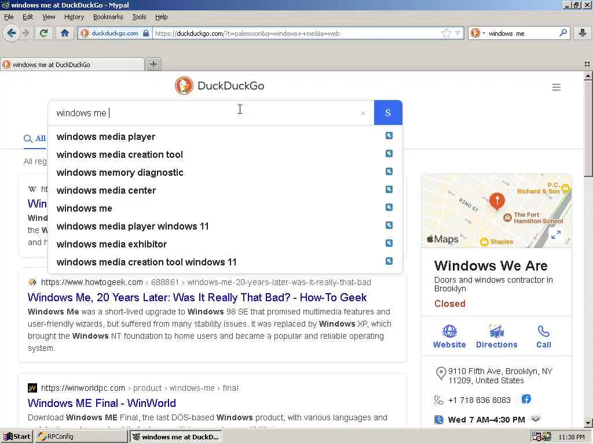Open the Bookmarks menu
This screenshot has height=444, width=593.
[108, 17]
